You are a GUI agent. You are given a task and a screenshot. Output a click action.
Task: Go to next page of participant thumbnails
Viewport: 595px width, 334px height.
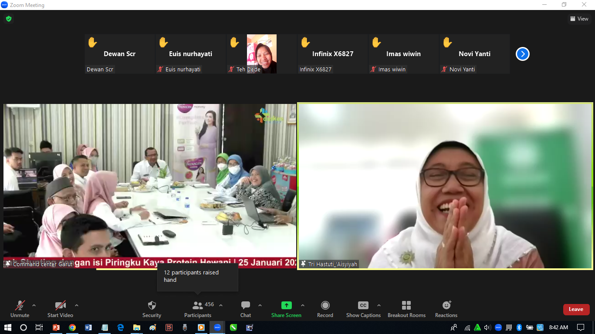(522, 54)
